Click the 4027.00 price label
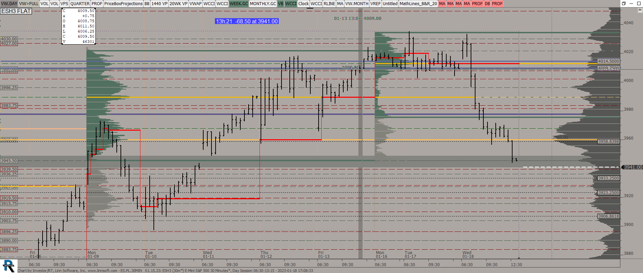The height and width of the screenshot is (273, 643). tap(9, 44)
